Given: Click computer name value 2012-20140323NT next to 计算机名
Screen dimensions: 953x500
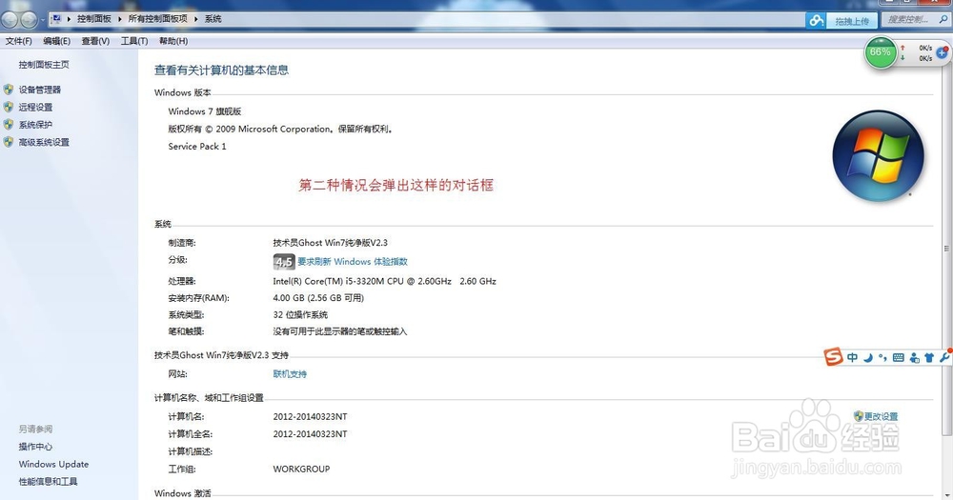Looking at the screenshot, I should (310, 417).
